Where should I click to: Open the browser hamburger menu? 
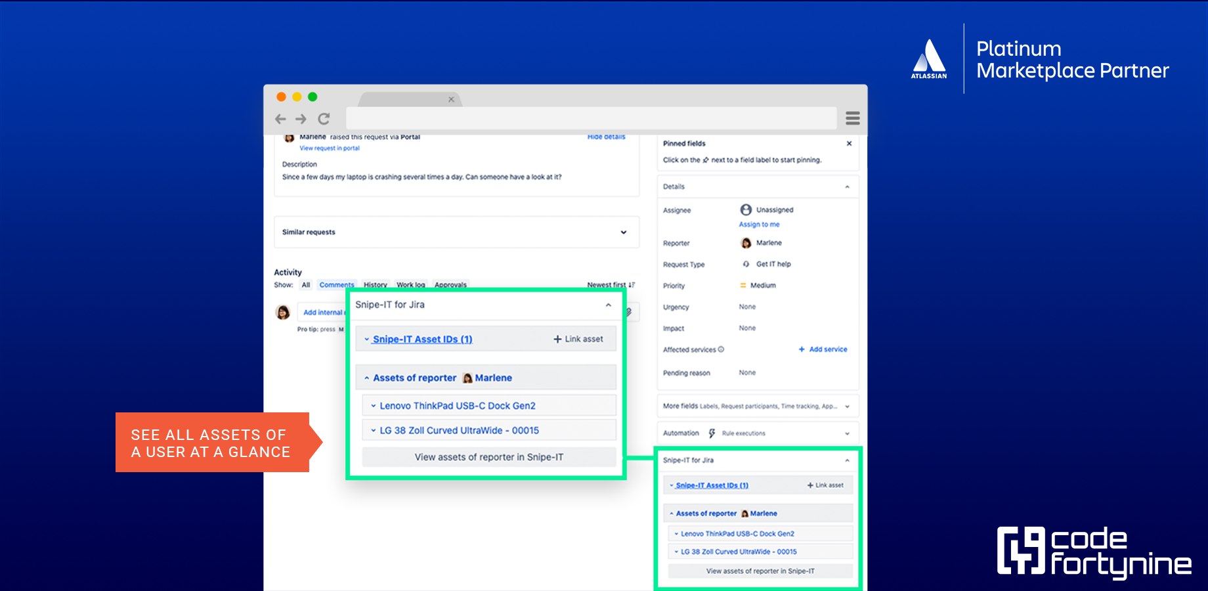click(x=853, y=118)
